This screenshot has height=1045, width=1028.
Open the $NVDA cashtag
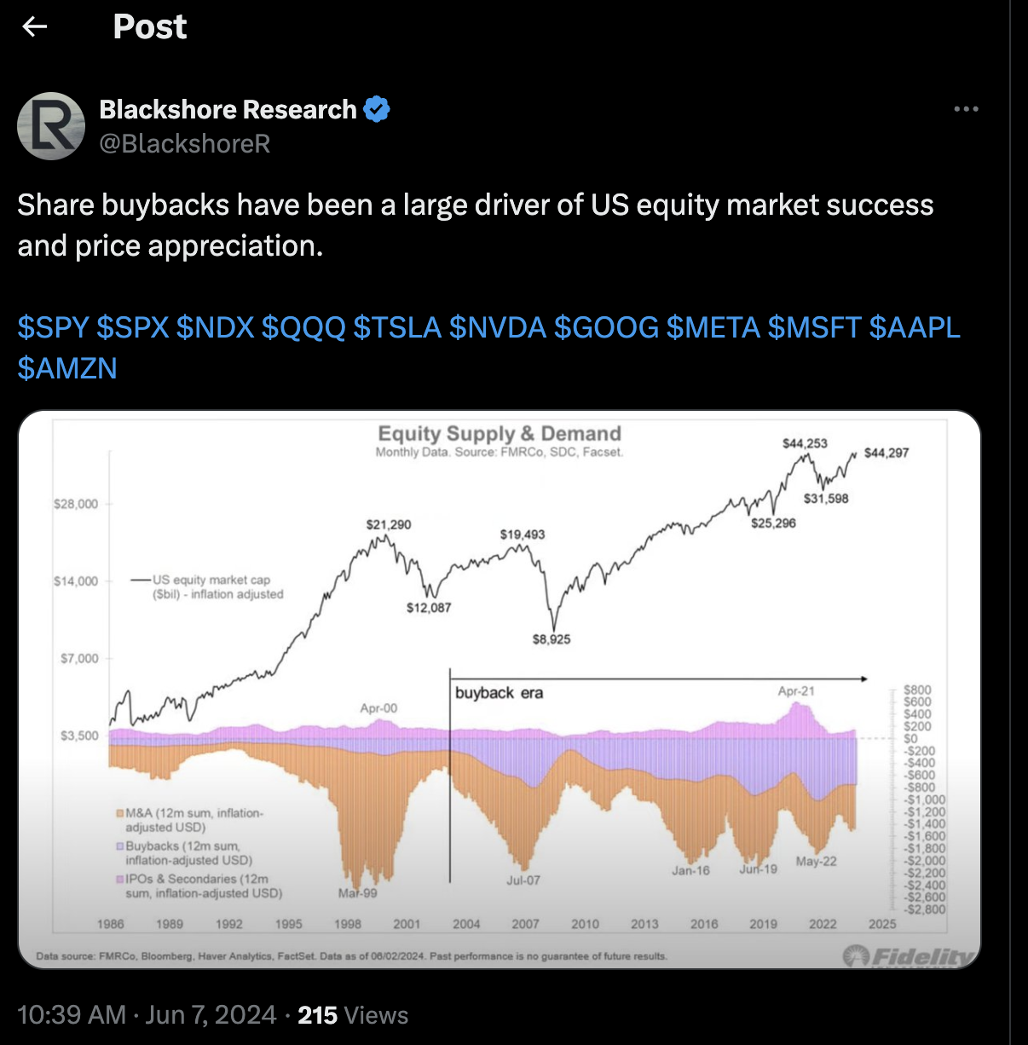point(497,327)
